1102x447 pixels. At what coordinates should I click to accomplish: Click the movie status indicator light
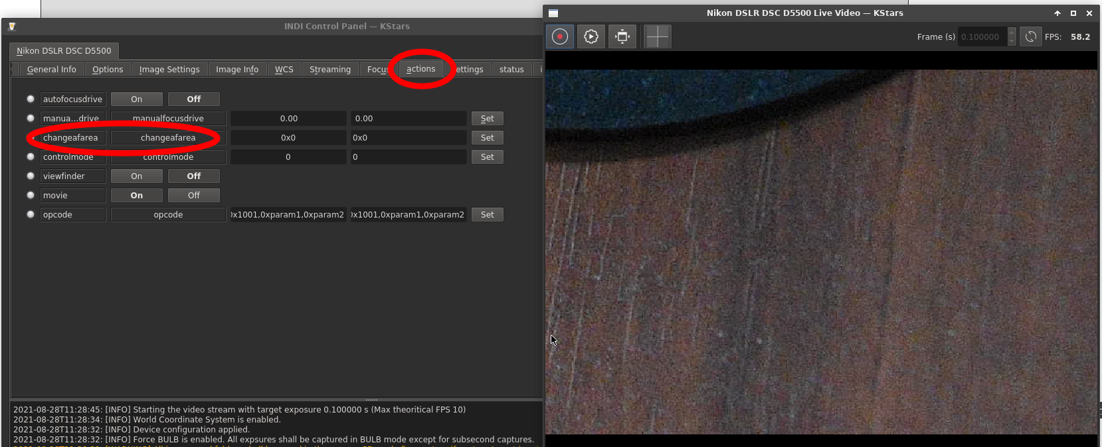[x=31, y=196]
